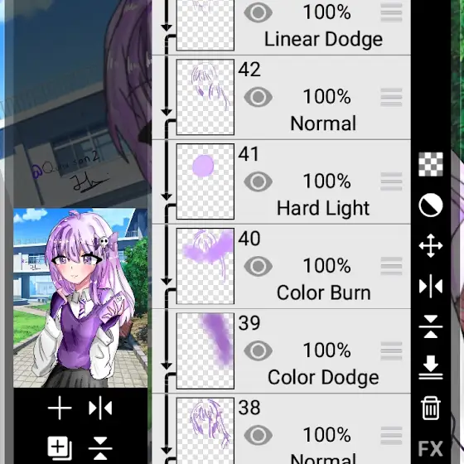Hide layer 42 using its eye icon
Viewport: 464px width, 464px height.
pyautogui.click(x=258, y=97)
